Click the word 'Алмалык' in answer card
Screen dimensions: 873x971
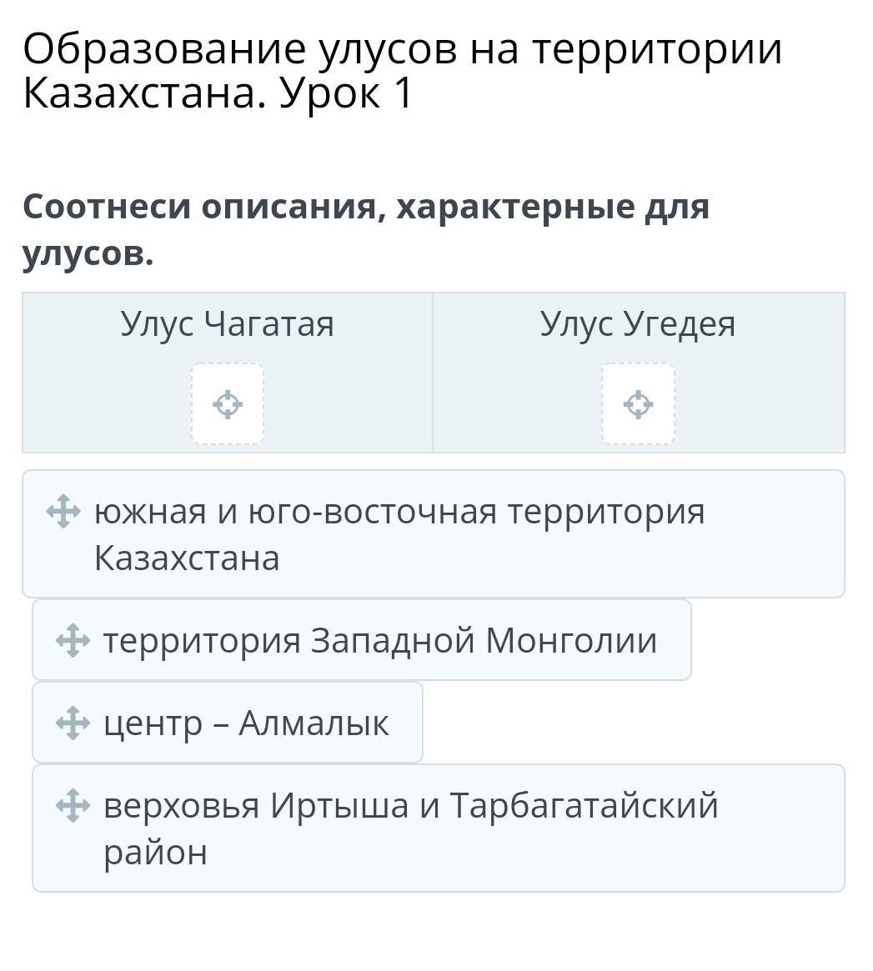pyautogui.click(x=314, y=723)
